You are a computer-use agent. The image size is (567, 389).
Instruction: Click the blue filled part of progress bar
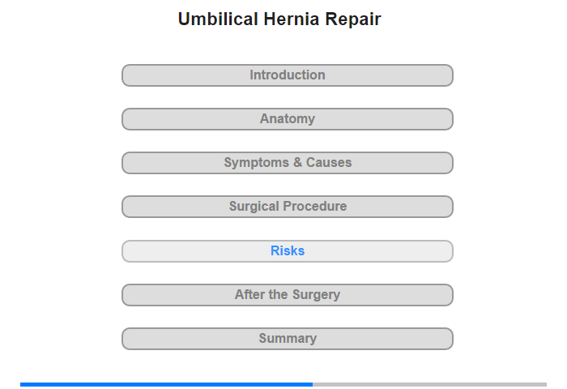tap(166, 384)
